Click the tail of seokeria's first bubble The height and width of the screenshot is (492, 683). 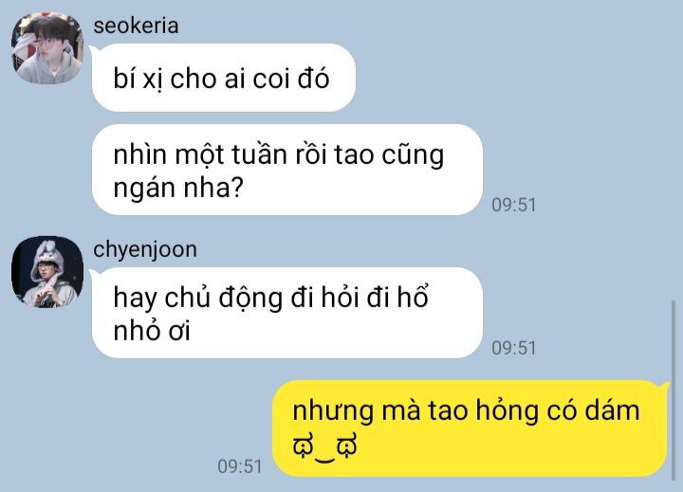(x=94, y=50)
